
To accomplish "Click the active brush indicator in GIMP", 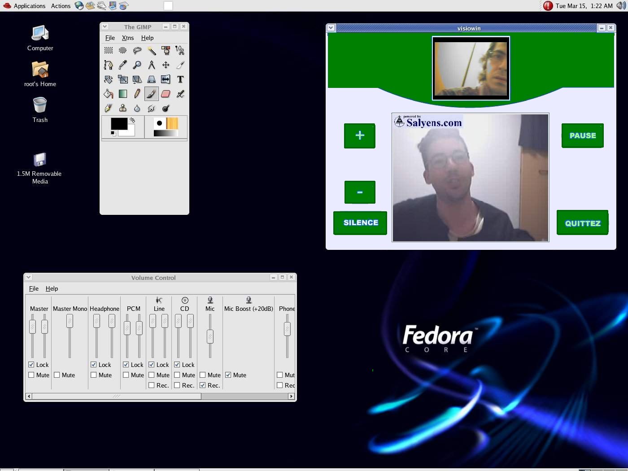I will coord(159,123).
